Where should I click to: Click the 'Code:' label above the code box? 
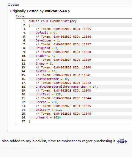click(x=21, y=16)
